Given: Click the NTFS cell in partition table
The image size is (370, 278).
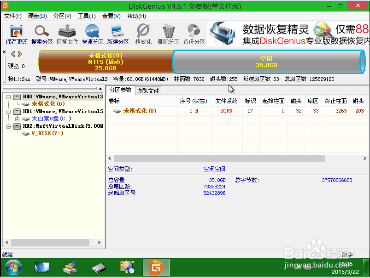Looking at the screenshot, I should point(227,111).
